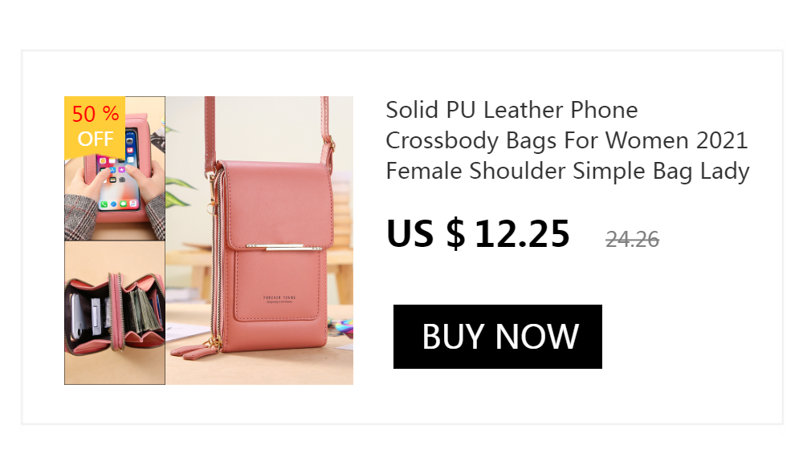Image resolution: width=803 pixels, height=465 pixels.
Task: Click the 'Female Shoulder Simple Bag Lady' title line
Action: (568, 172)
